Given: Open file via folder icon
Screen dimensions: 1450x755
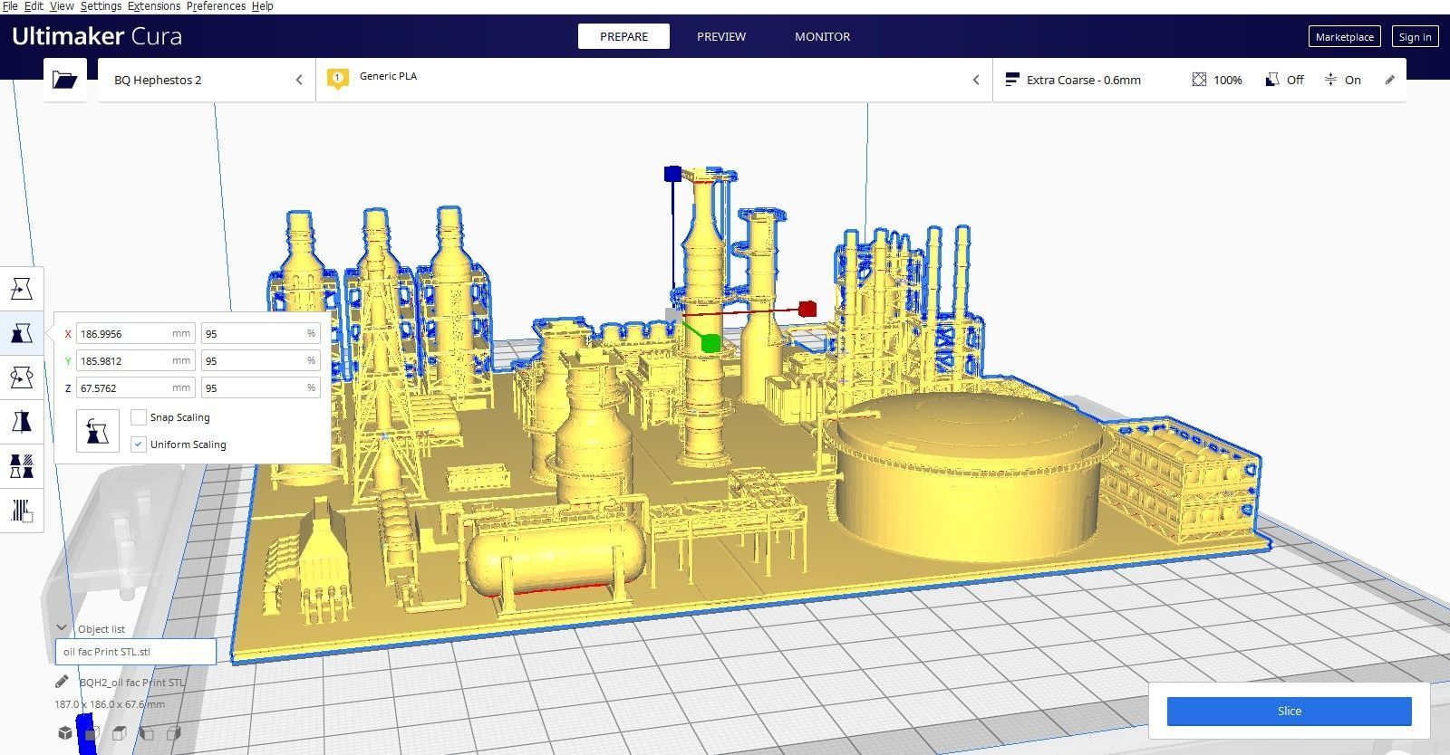Looking at the screenshot, I should (65, 80).
